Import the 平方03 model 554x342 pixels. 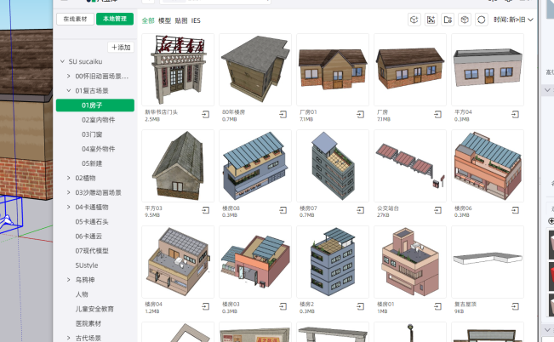point(206,211)
